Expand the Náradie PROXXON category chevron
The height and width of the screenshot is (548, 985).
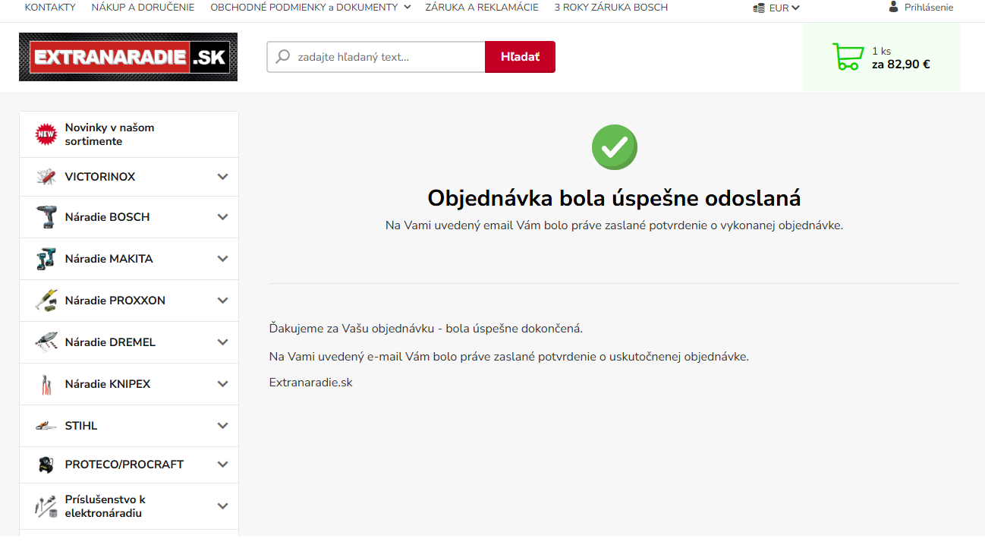pos(222,301)
